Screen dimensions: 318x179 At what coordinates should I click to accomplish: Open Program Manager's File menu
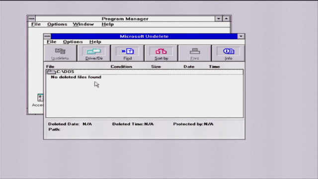click(36, 24)
